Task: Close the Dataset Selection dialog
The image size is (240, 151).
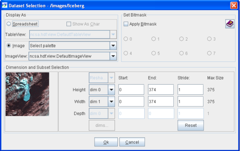Action: tap(234, 6)
